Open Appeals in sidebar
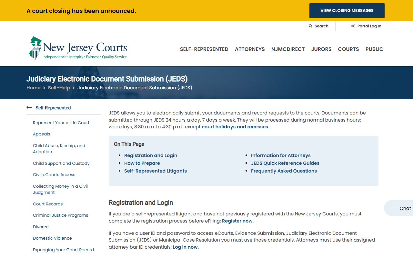 click(42, 134)
